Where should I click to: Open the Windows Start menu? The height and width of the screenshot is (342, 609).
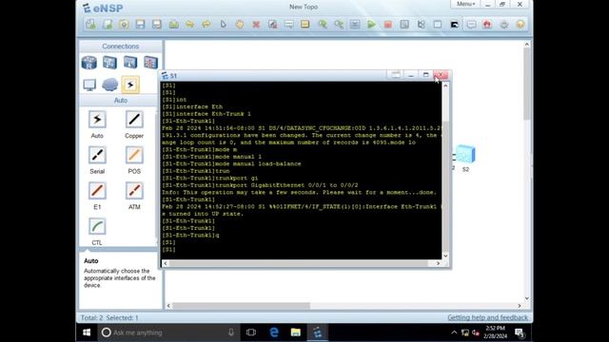click(x=87, y=332)
